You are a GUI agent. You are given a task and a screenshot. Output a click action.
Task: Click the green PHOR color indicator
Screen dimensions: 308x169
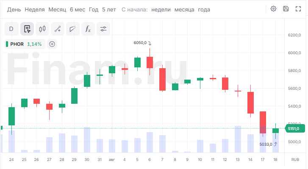tap(7, 44)
